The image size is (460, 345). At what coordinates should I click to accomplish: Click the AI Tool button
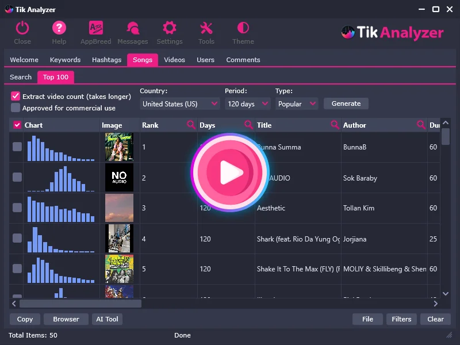click(x=107, y=319)
